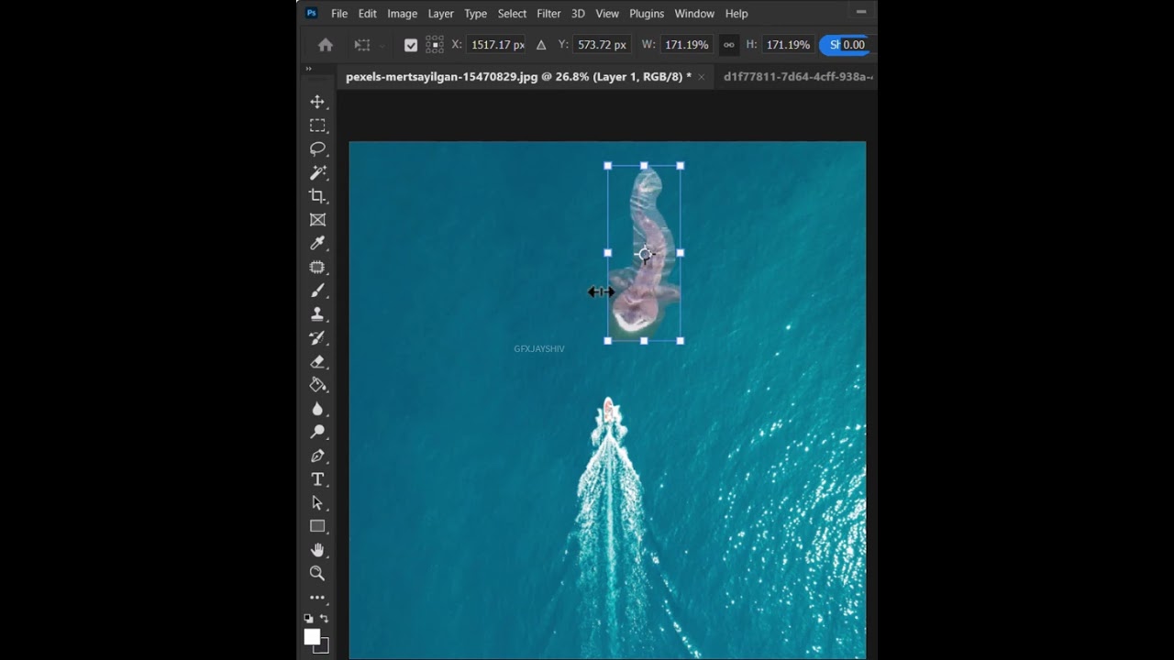Click the transform tool preset icon
The width and height of the screenshot is (1174, 660).
click(362, 45)
